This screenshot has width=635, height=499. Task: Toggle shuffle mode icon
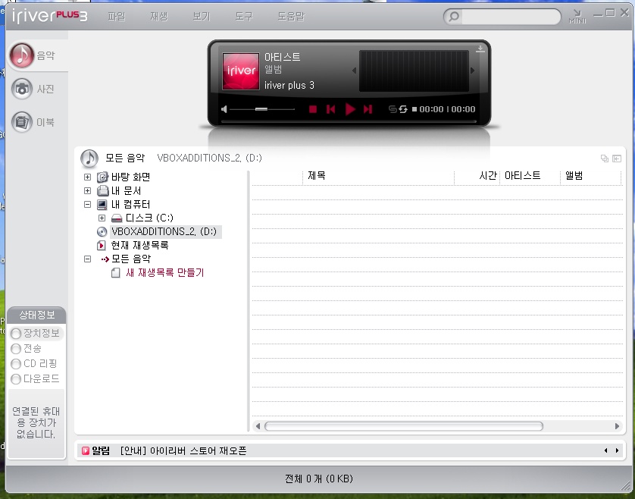pos(393,109)
